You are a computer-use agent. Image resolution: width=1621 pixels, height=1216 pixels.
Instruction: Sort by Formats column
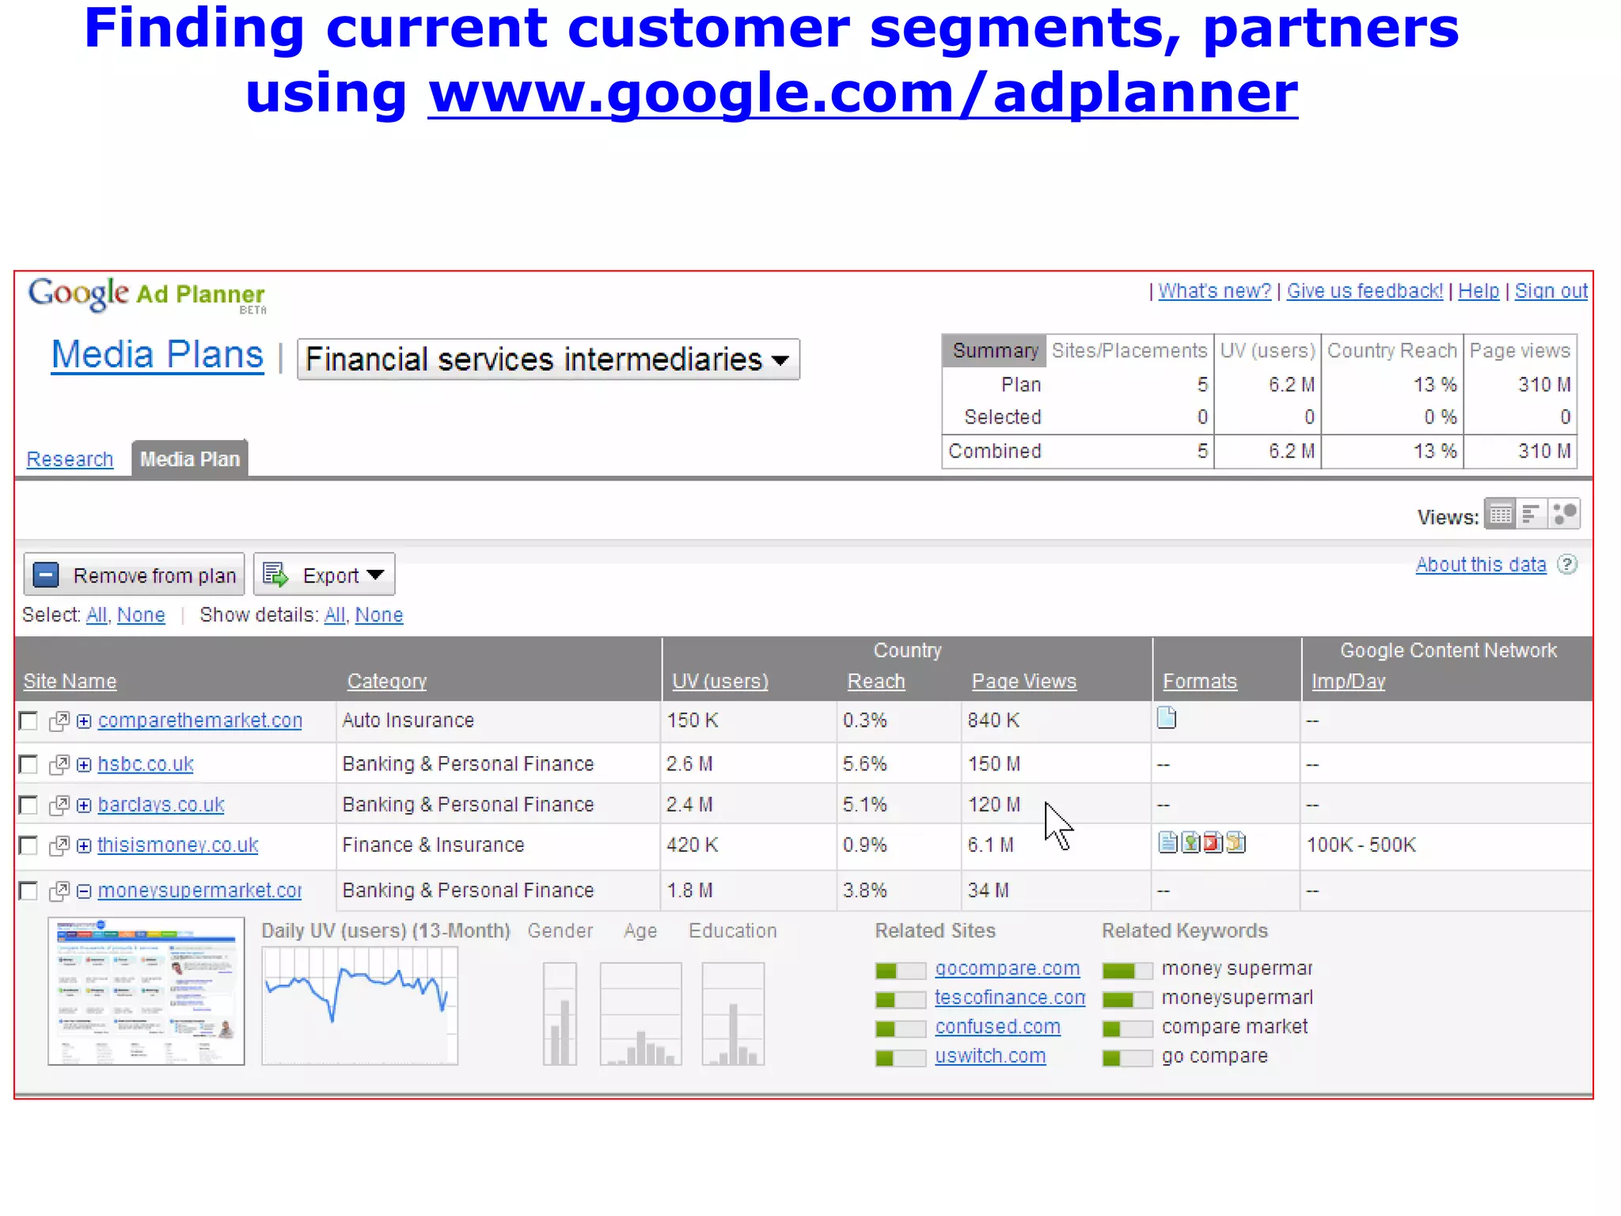1200,681
